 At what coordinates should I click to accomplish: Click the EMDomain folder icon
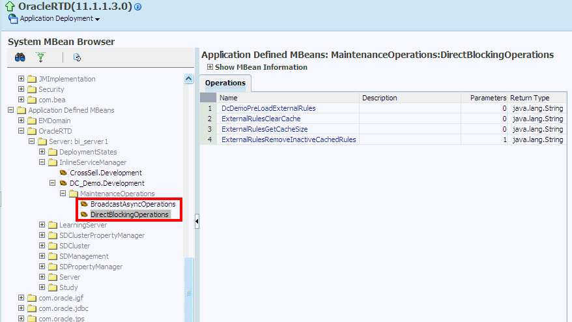(x=32, y=121)
